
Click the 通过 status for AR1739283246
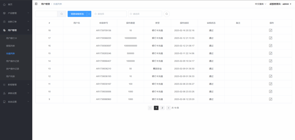point(211,53)
